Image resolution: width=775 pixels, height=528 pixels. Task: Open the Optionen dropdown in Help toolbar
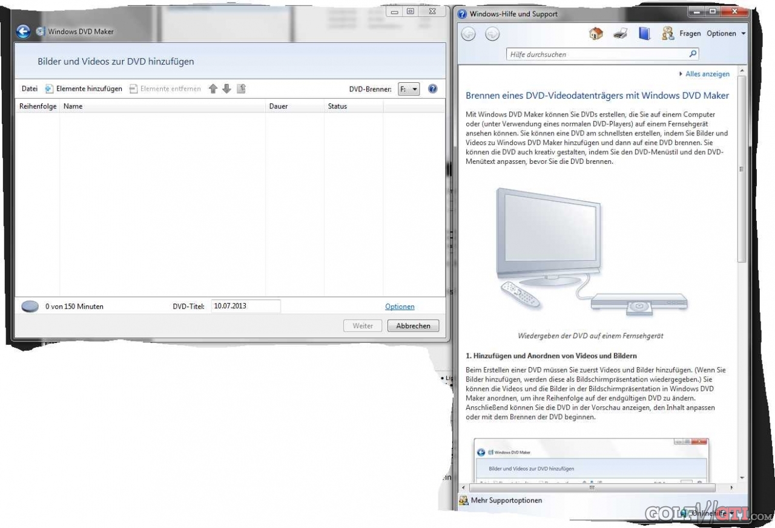726,34
